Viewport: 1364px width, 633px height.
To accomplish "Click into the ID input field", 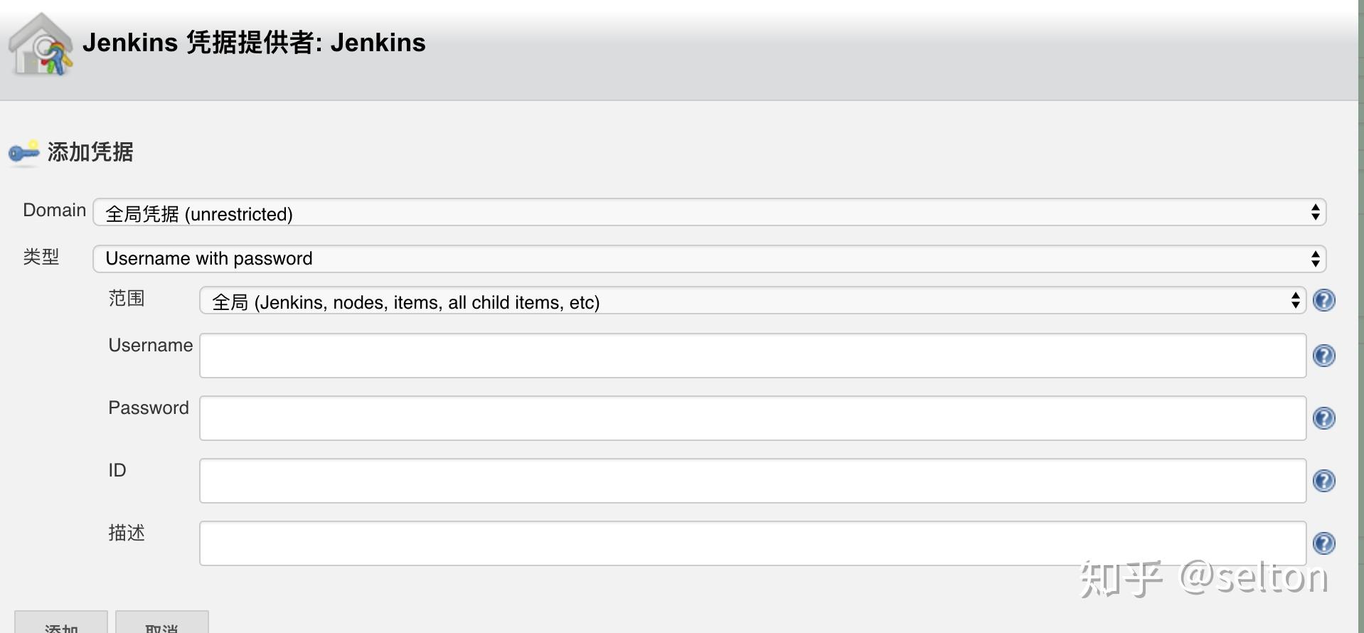I will click(752, 481).
